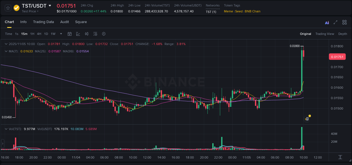The width and height of the screenshot is (352, 165).
Task: Open the calendar date range picker
Action: (70, 34)
